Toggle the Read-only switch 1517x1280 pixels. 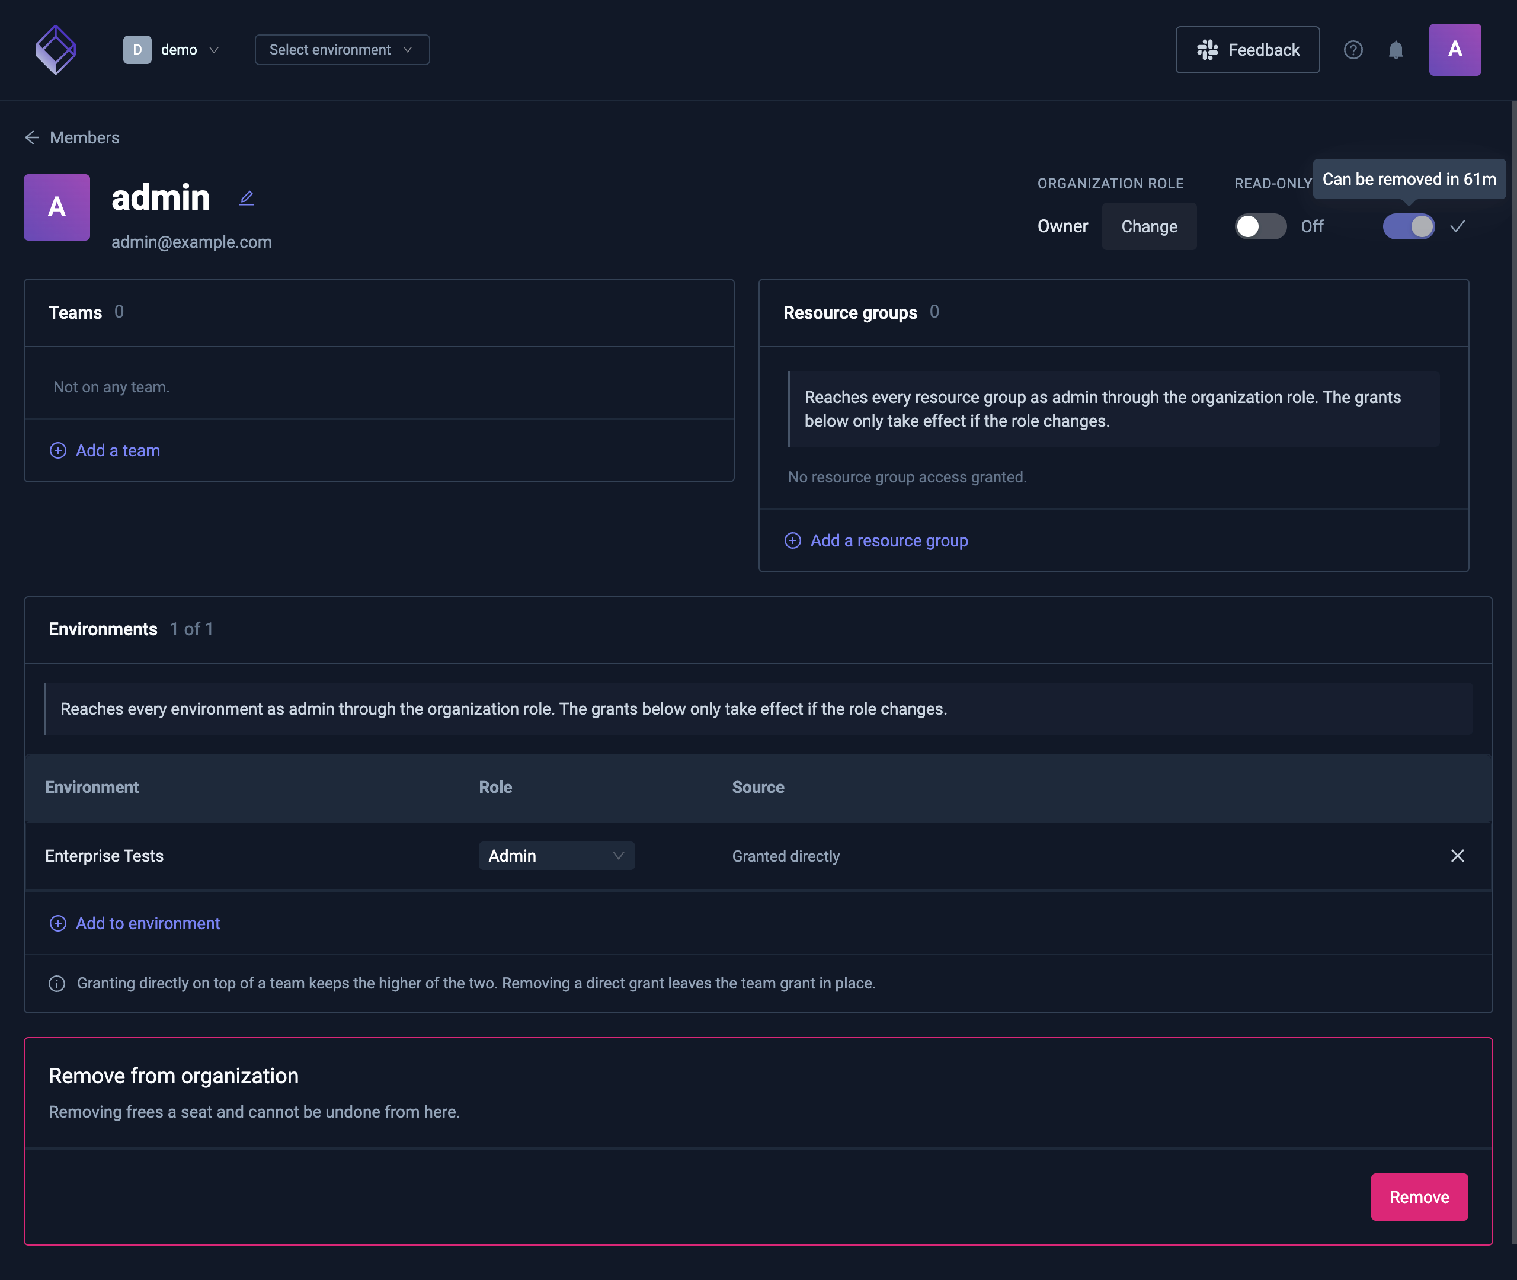[x=1261, y=226]
